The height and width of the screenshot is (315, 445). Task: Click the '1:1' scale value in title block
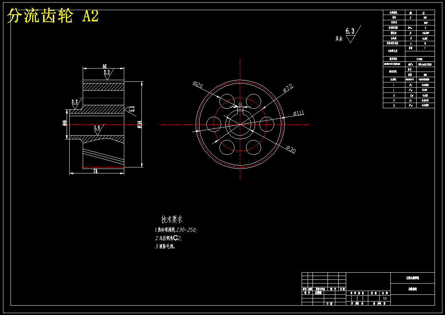(384, 298)
